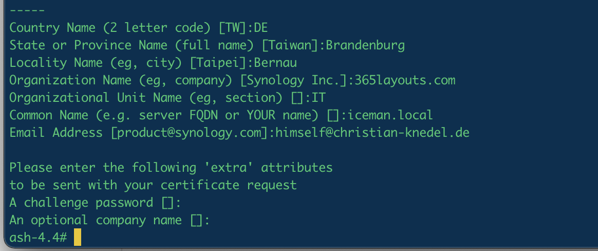Image resolution: width=598 pixels, height=251 pixels.
Task: Click the Email Address label
Action: point(55,133)
